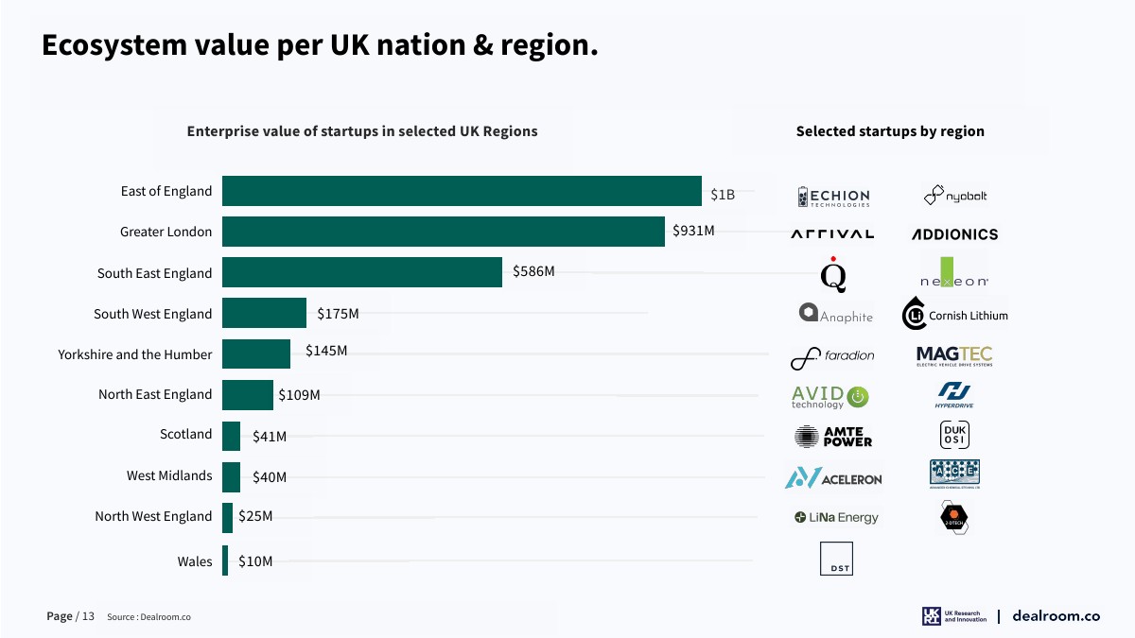Select the AVID Technology logo

click(x=829, y=397)
